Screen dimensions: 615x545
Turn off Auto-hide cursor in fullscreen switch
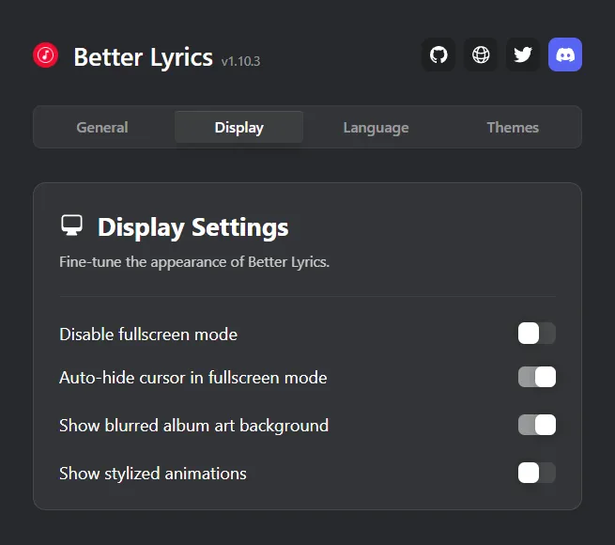click(x=536, y=377)
